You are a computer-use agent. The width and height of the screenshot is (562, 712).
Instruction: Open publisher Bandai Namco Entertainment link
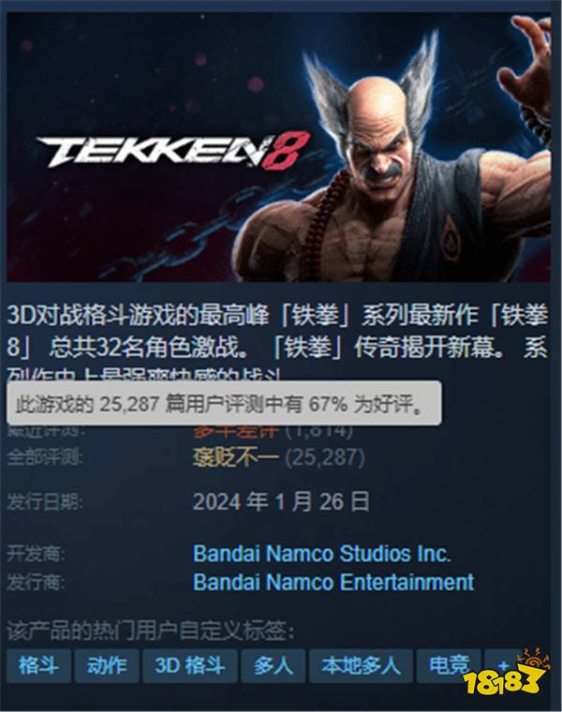pyautogui.click(x=333, y=582)
